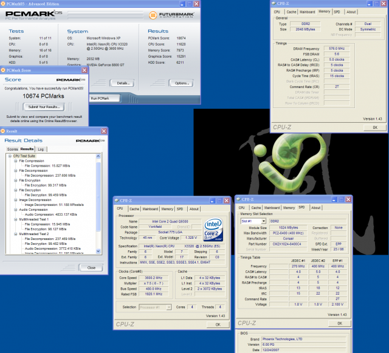This screenshot has width=389, height=353.
Task: Click OK in the CPU-Z window showing the SPD tab
Action: pos(340,323)
